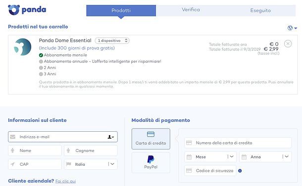Open the 1 dispositivo device selector
Image resolution: width=302 pixels, height=186 pixels.
click(x=112, y=40)
